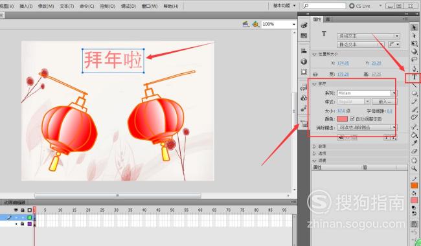Toggle lock all layers icon
This screenshot has width=421, height=246.
(23, 210)
